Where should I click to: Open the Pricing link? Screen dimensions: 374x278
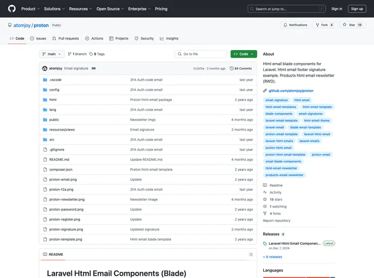click(x=161, y=9)
